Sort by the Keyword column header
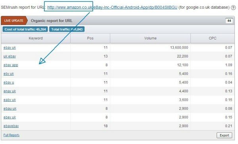 click(x=36, y=38)
